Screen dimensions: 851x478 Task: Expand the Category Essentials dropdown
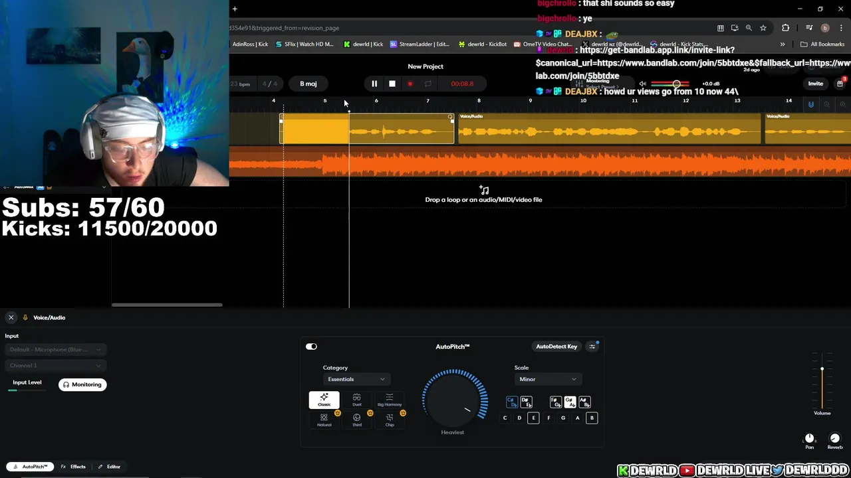pos(356,379)
